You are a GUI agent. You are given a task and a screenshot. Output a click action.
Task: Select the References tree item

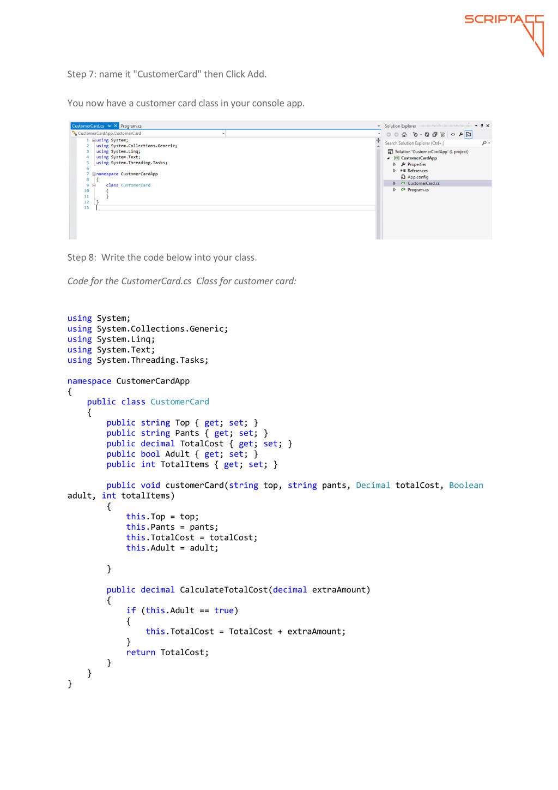417,171
